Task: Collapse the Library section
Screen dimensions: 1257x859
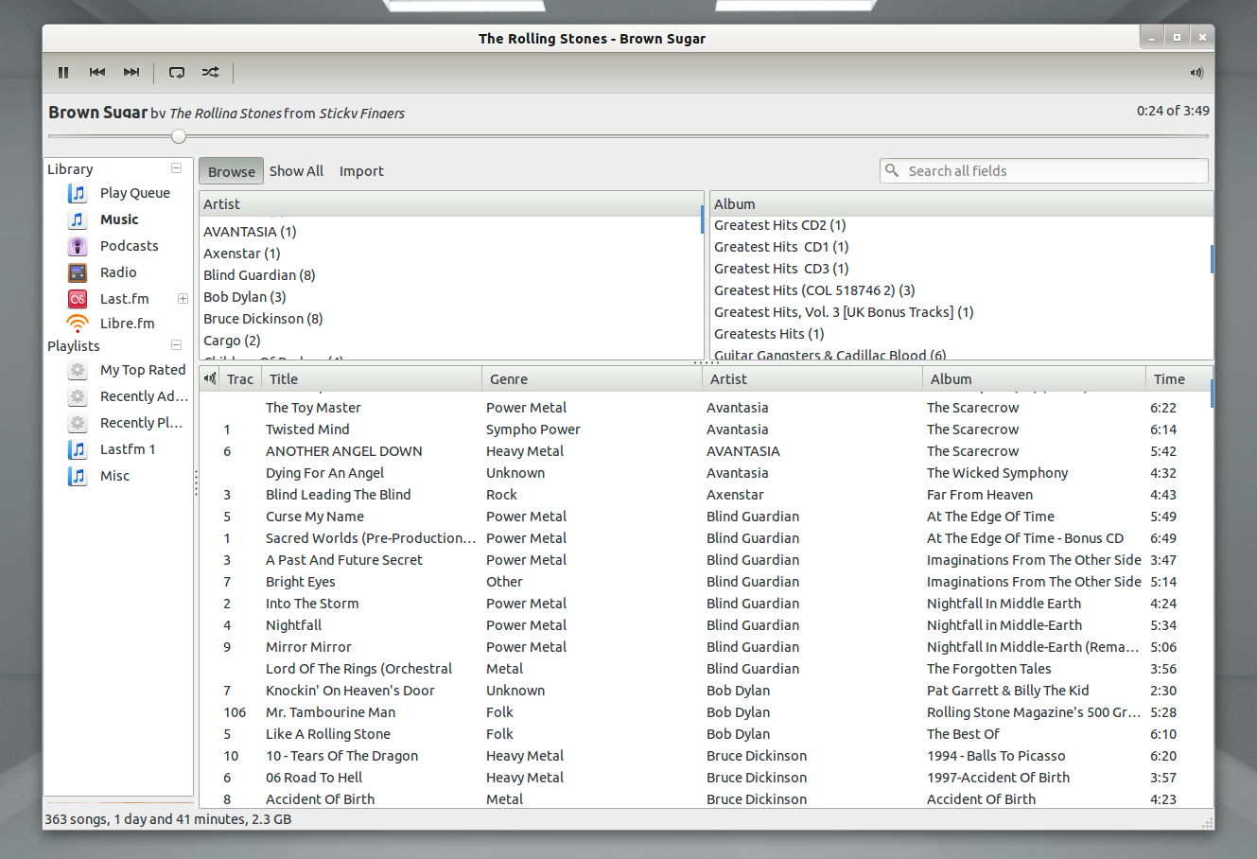Action: pos(176,168)
